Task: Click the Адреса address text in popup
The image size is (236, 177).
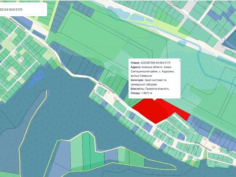Action: (152, 71)
